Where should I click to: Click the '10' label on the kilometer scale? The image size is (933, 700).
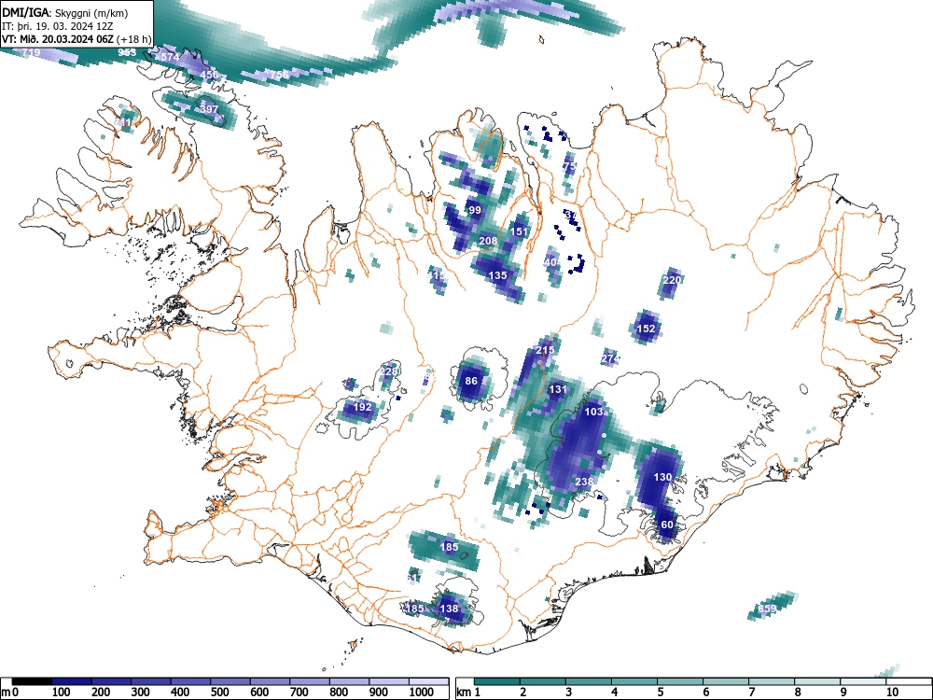[x=892, y=693]
